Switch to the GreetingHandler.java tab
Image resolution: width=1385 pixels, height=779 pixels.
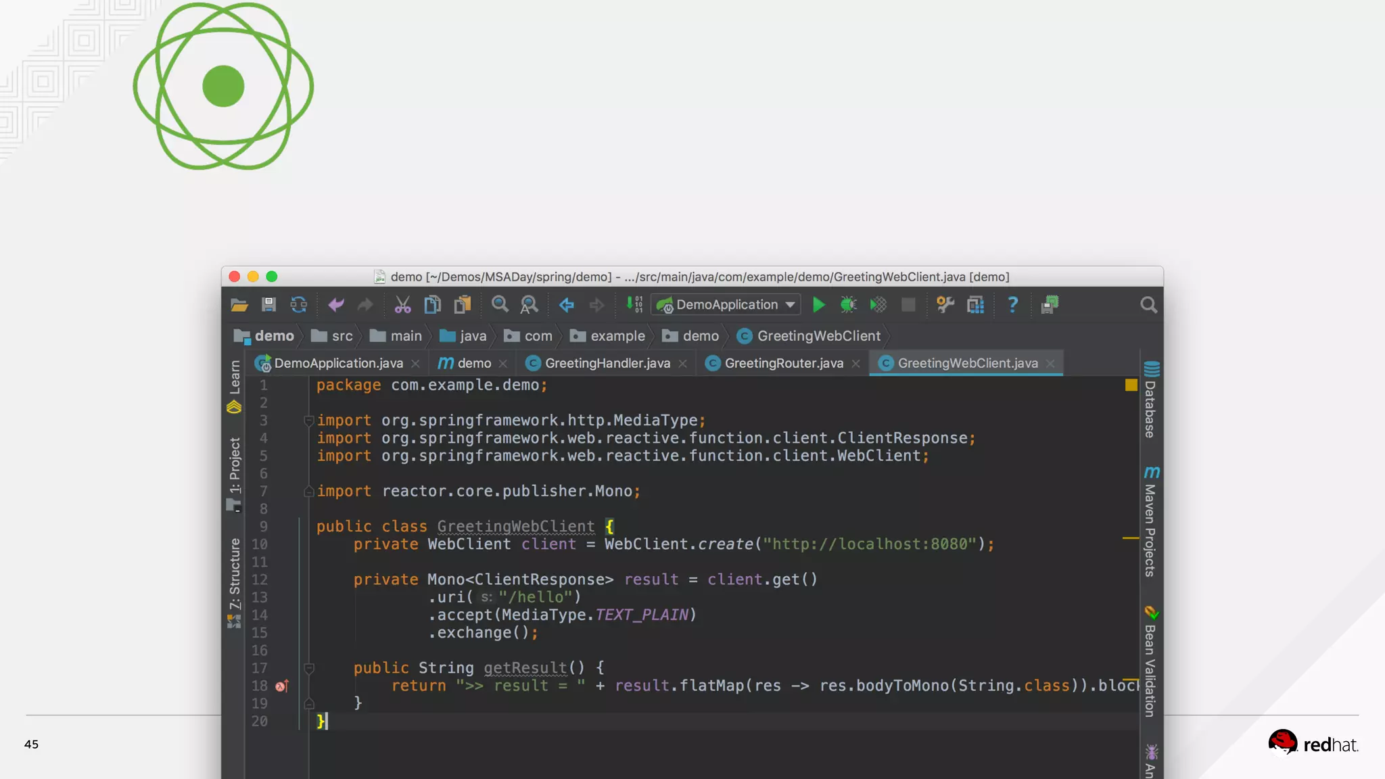pyautogui.click(x=607, y=364)
